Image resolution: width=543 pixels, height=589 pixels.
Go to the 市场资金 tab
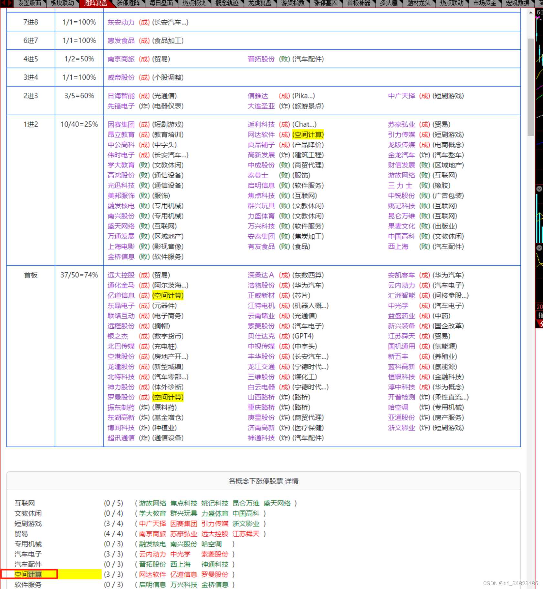(x=485, y=3)
